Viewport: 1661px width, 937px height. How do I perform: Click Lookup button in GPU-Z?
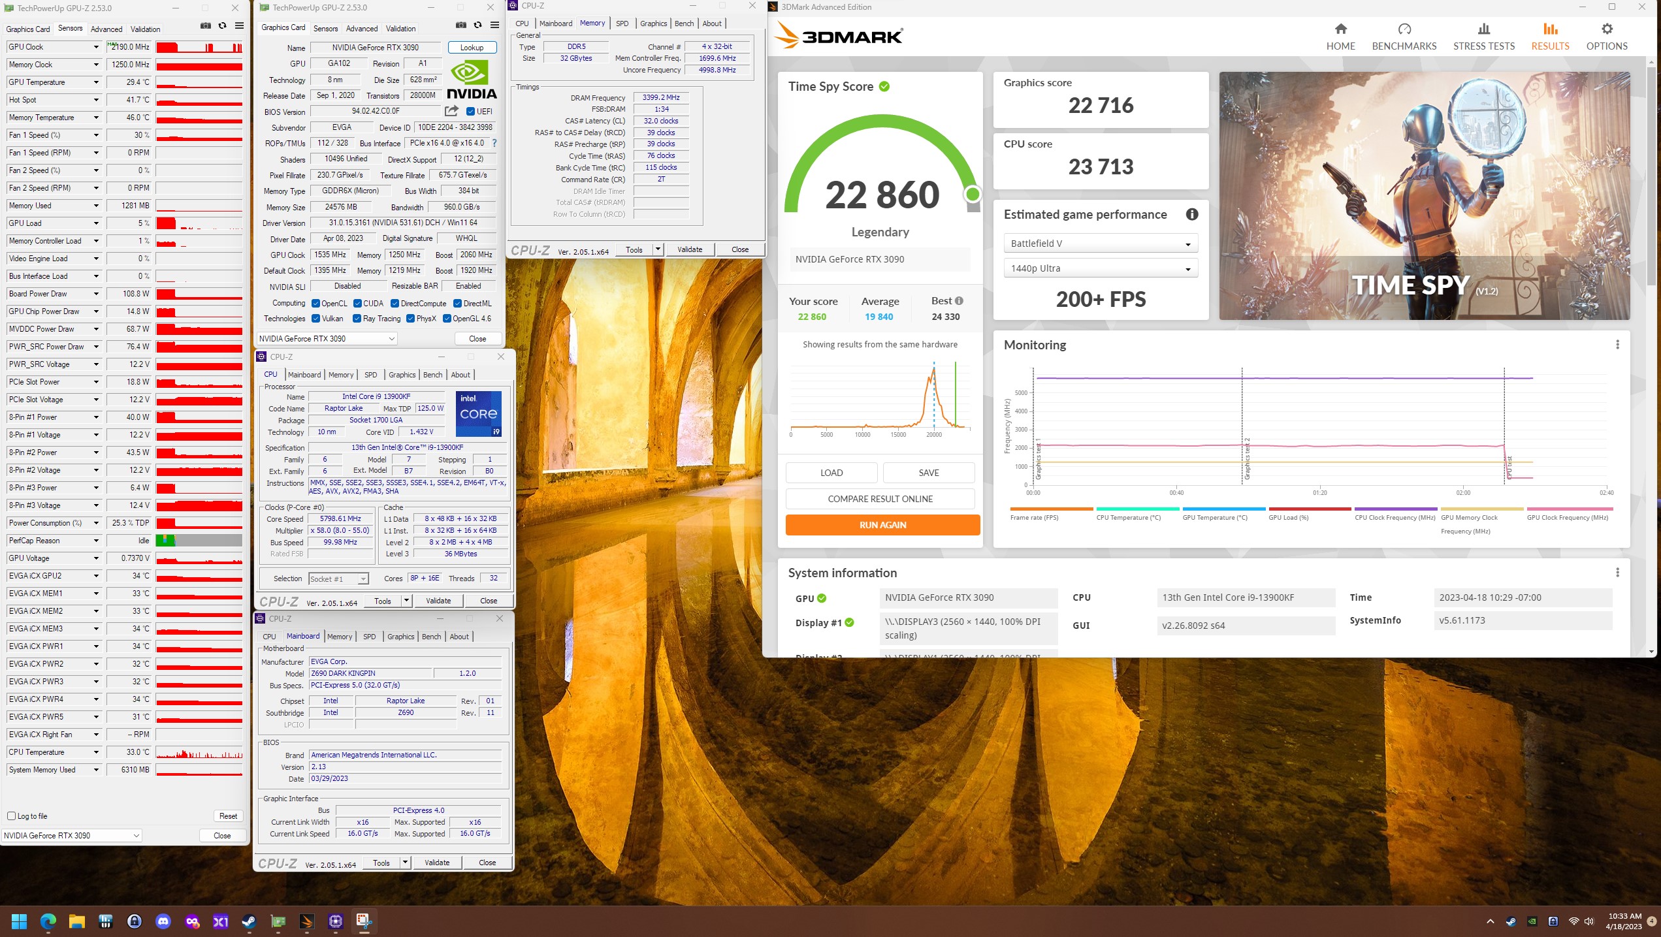pyautogui.click(x=472, y=48)
